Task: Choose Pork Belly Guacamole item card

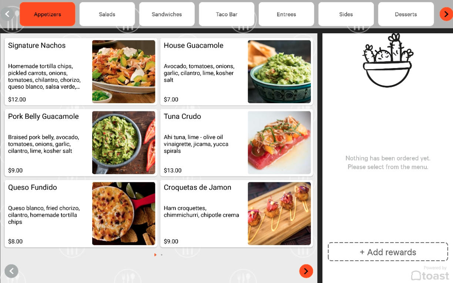Action: point(81,143)
